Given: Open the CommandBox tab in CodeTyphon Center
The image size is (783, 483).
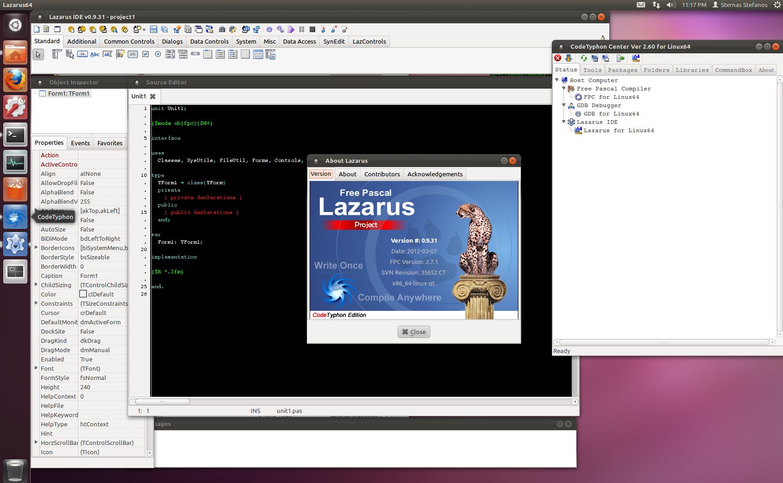Looking at the screenshot, I should (733, 70).
